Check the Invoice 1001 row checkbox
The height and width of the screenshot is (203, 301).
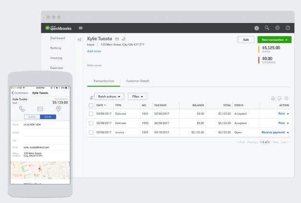click(91, 132)
